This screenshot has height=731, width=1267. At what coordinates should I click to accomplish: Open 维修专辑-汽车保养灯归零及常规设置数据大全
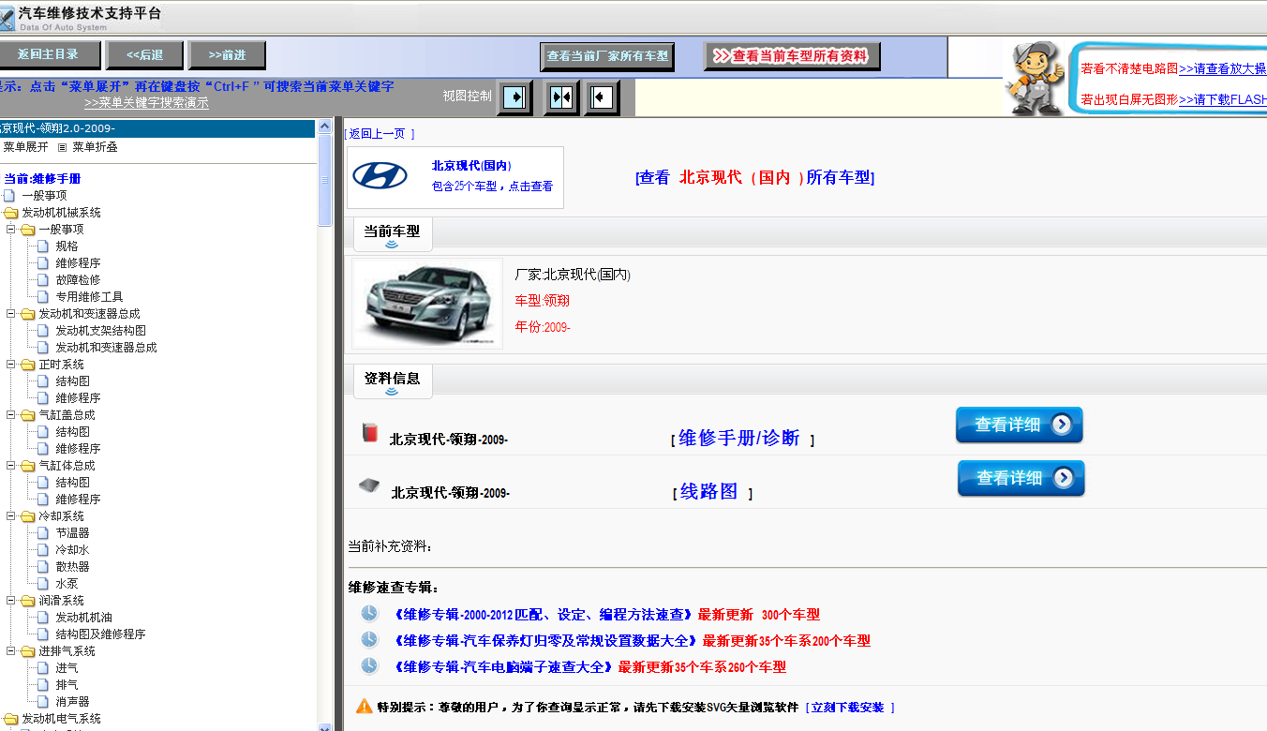click(546, 641)
